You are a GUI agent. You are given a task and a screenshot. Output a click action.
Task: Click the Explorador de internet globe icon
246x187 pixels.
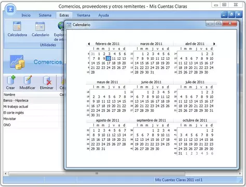click(61, 26)
